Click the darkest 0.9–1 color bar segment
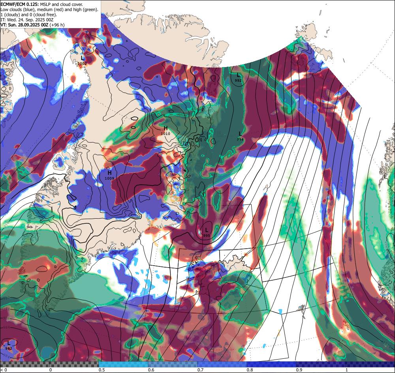 (346, 364)
